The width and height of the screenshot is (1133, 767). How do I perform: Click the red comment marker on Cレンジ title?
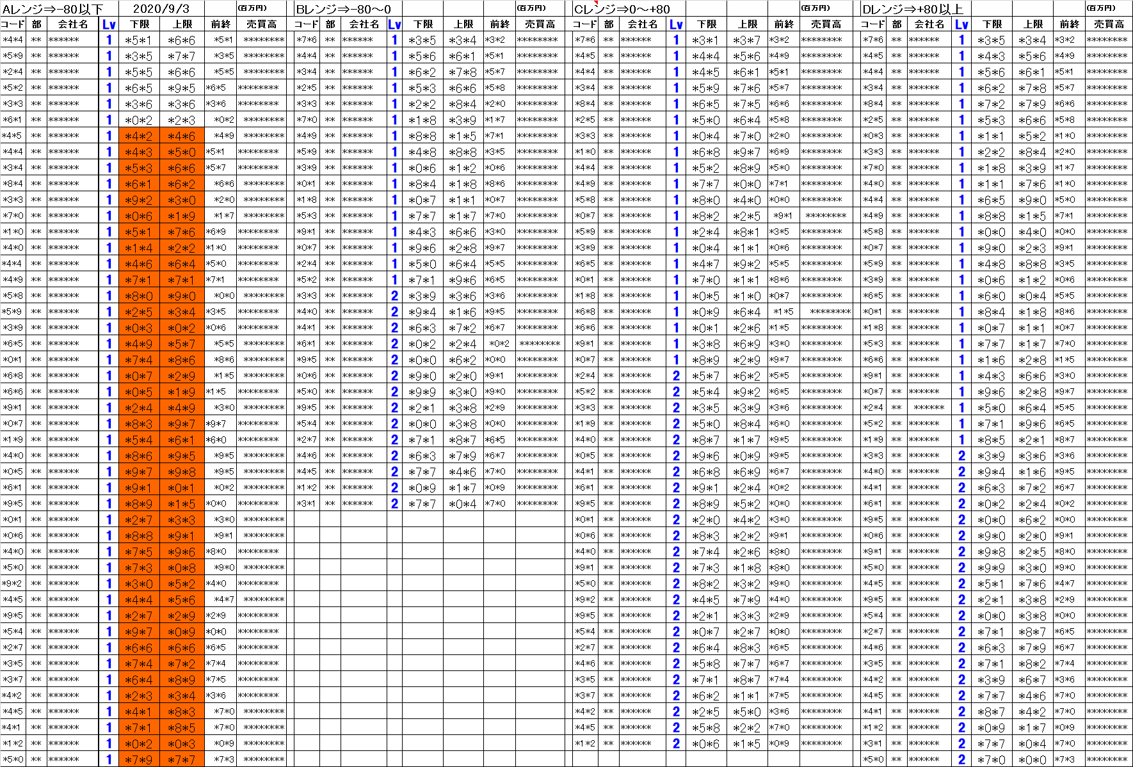pyautogui.click(x=597, y=3)
